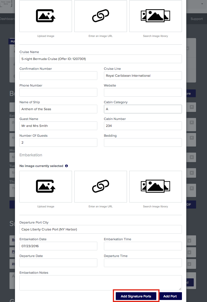Screen dimensions: 207x302
Task: Open the top Search image library icon tile
Action: [155, 16]
